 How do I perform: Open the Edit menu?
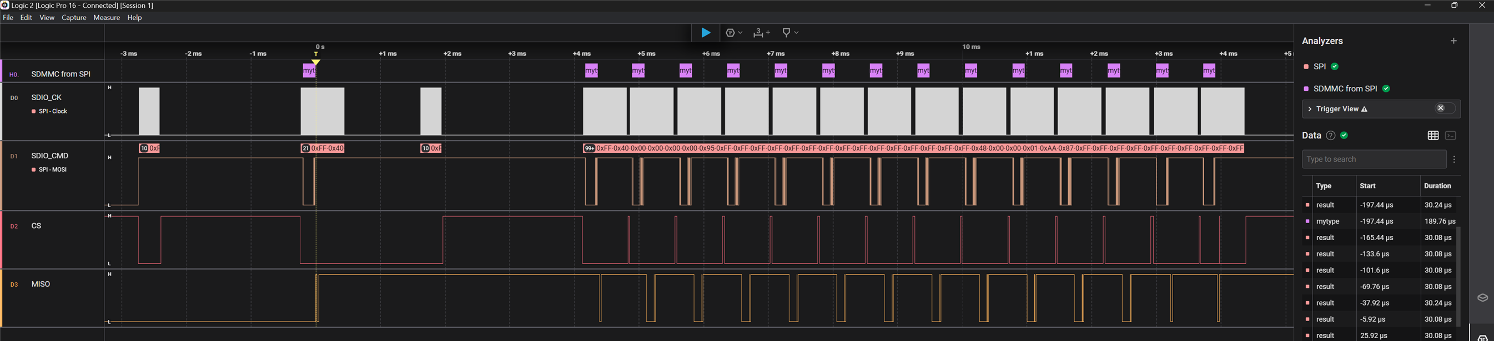(x=26, y=18)
